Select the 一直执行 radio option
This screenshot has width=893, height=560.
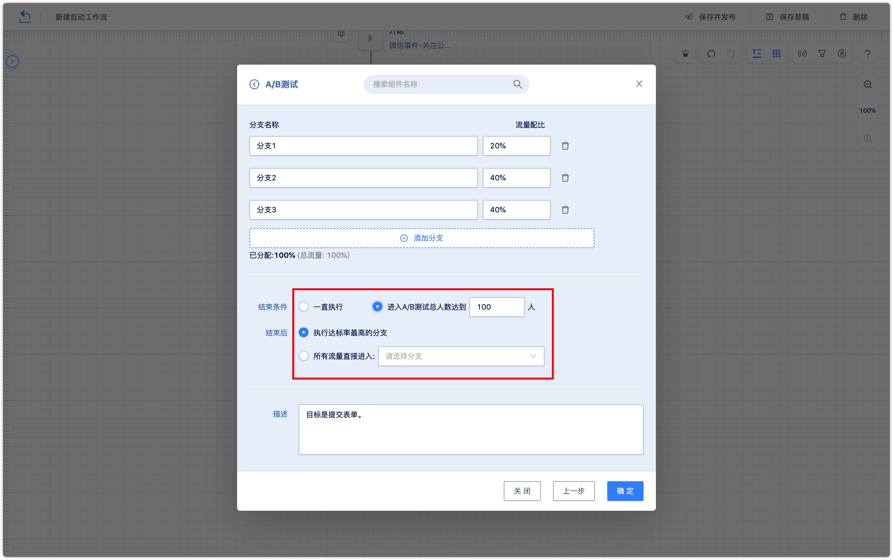[x=304, y=307]
